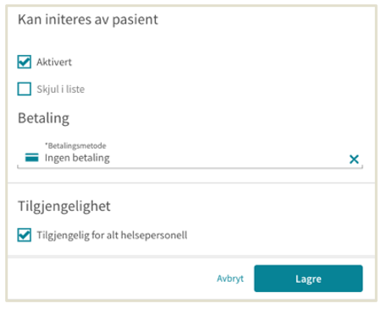Image resolution: width=381 pixels, height=309 pixels.
Task: Enable the Skjul i liste checkbox
Action: (x=25, y=89)
